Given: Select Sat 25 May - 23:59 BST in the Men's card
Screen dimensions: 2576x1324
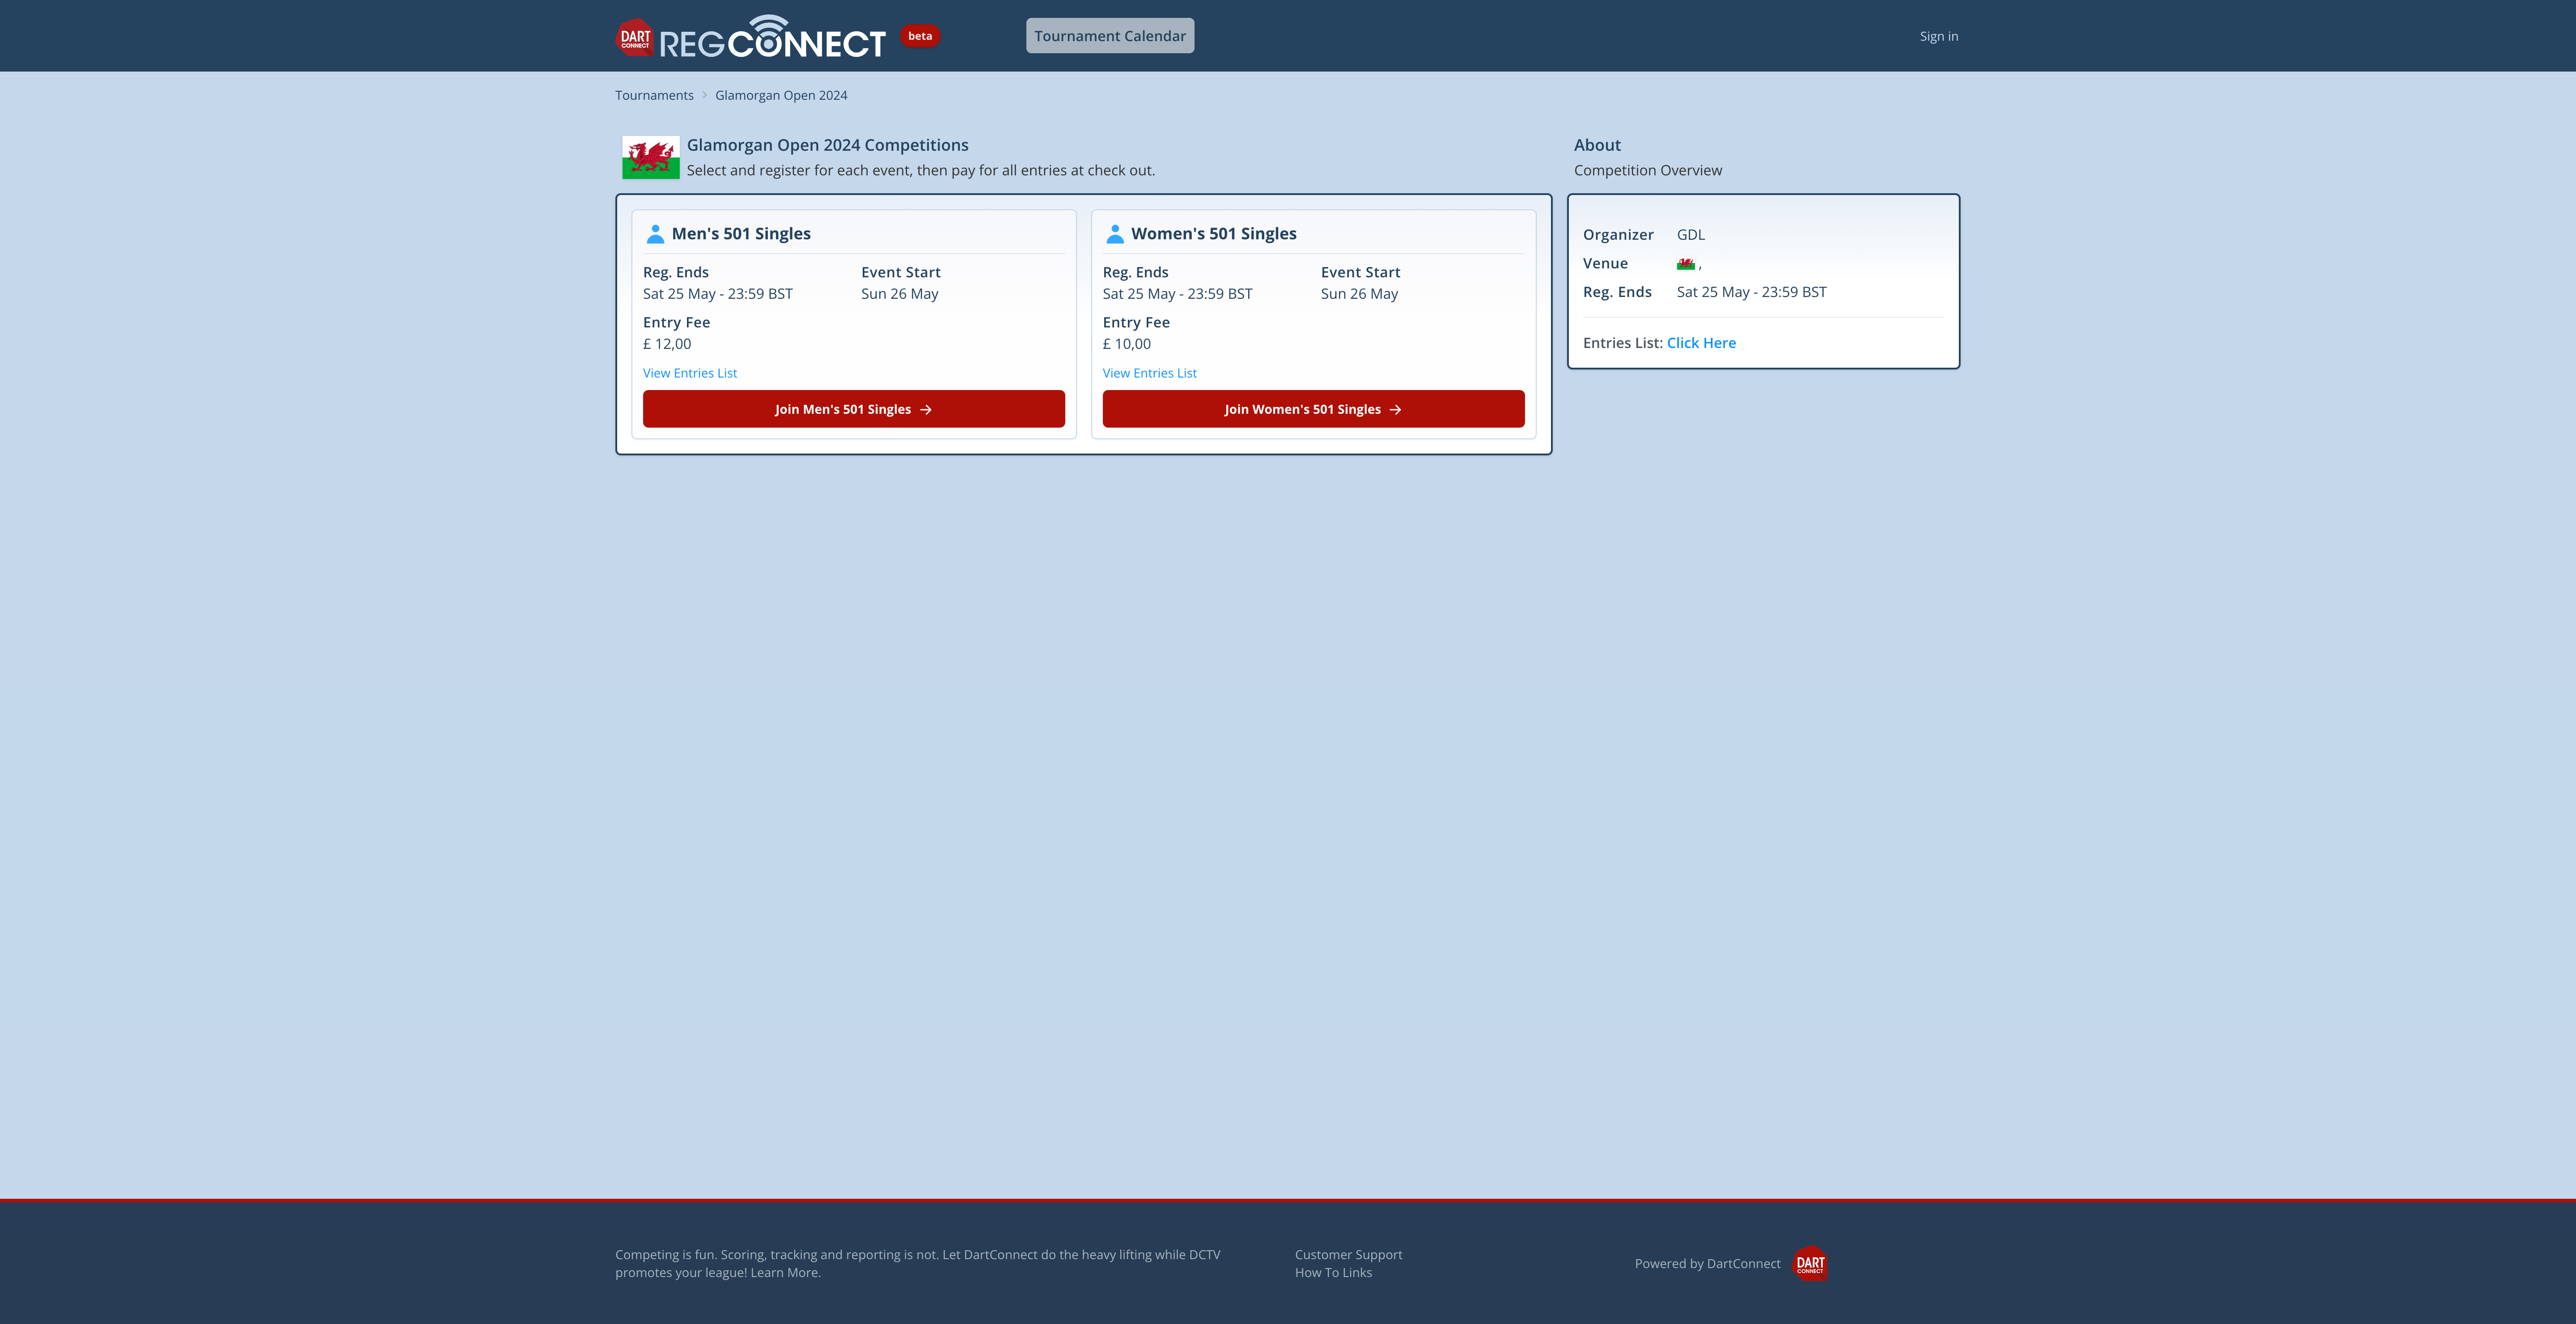Looking at the screenshot, I should coord(718,294).
